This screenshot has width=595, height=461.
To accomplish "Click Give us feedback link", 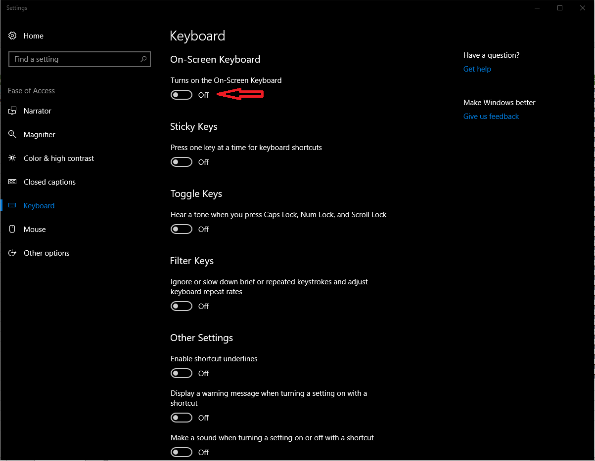I will 491,116.
